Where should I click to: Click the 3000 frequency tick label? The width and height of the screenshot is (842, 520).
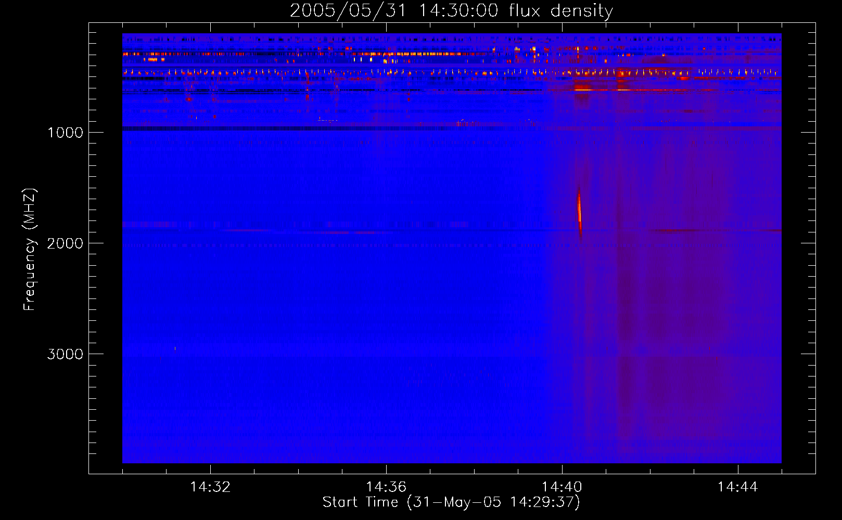pos(65,354)
